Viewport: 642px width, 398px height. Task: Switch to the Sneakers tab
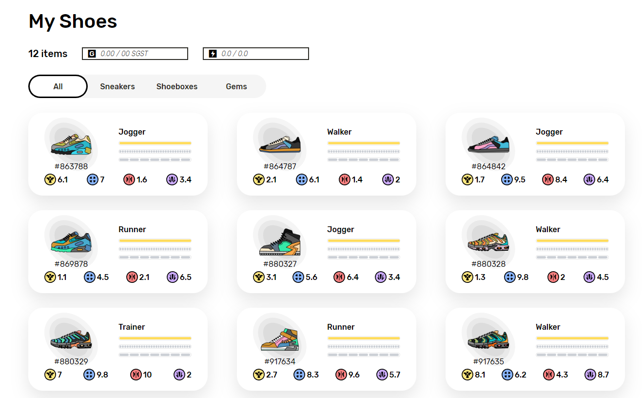pos(117,86)
